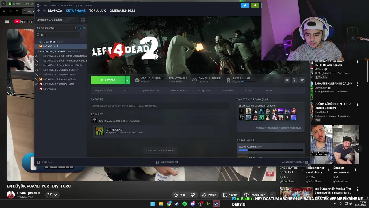The height and width of the screenshot is (208, 369).
Task: Open Spotify from the taskbar
Action: click(x=184, y=204)
